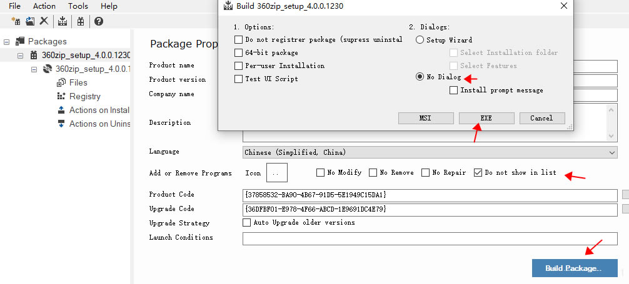Click the "1. Options:" heading in dialog
The image size is (629, 284).
pos(254,27)
